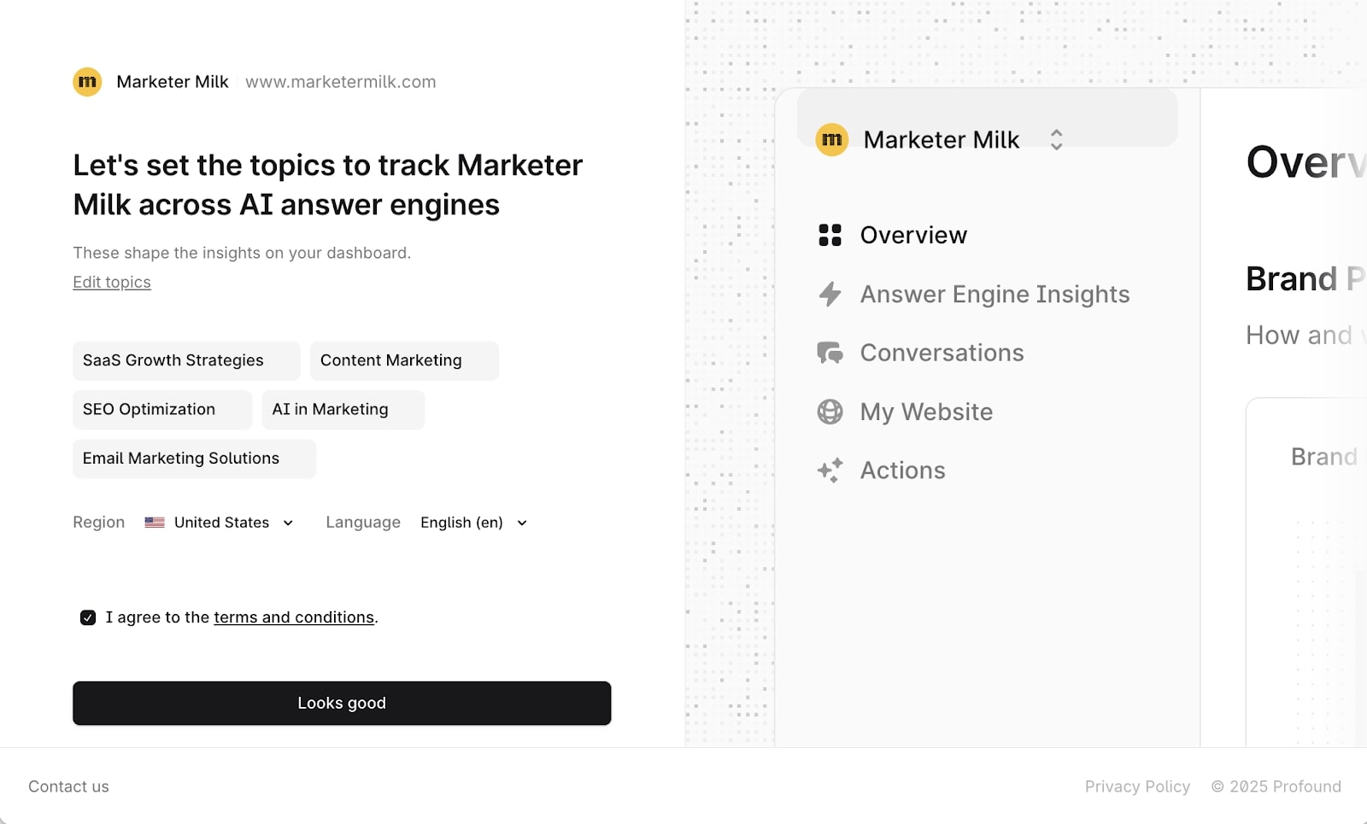
Task: Click the Region label
Action: pos(98,523)
